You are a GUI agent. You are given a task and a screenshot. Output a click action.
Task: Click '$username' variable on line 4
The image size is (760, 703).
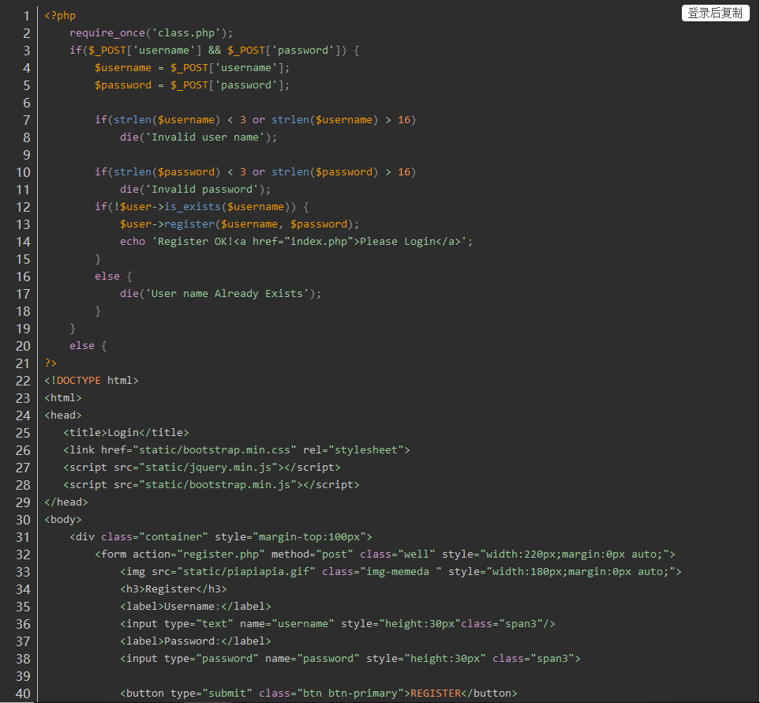click(x=123, y=68)
